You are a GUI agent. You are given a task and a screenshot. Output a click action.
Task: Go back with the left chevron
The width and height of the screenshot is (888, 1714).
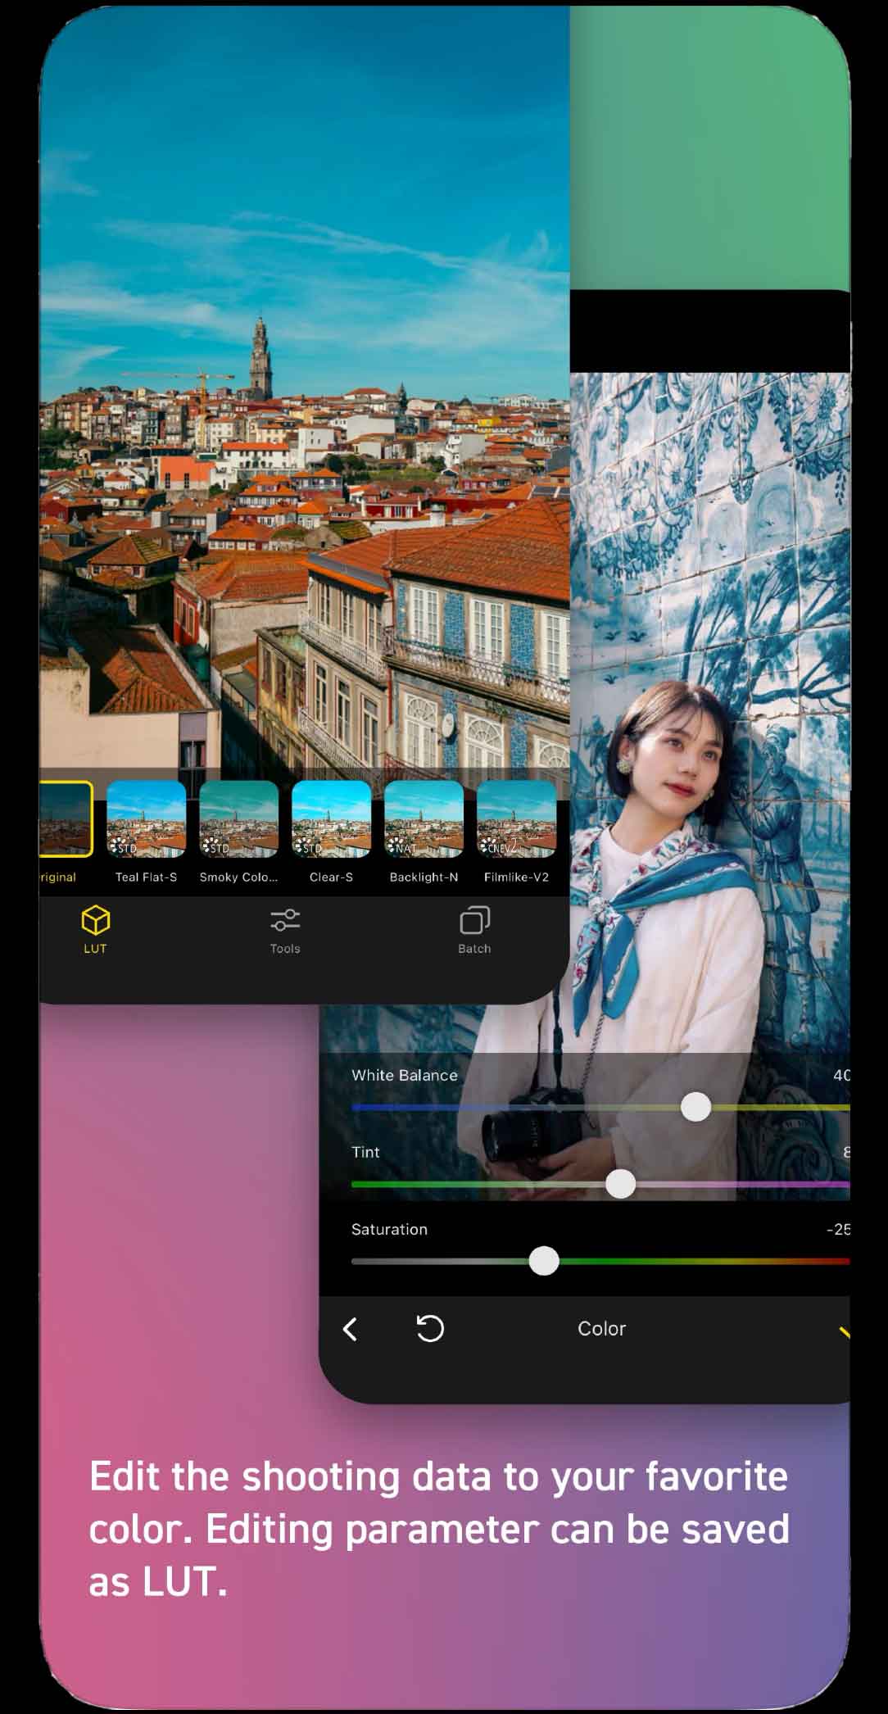pyautogui.click(x=351, y=1328)
